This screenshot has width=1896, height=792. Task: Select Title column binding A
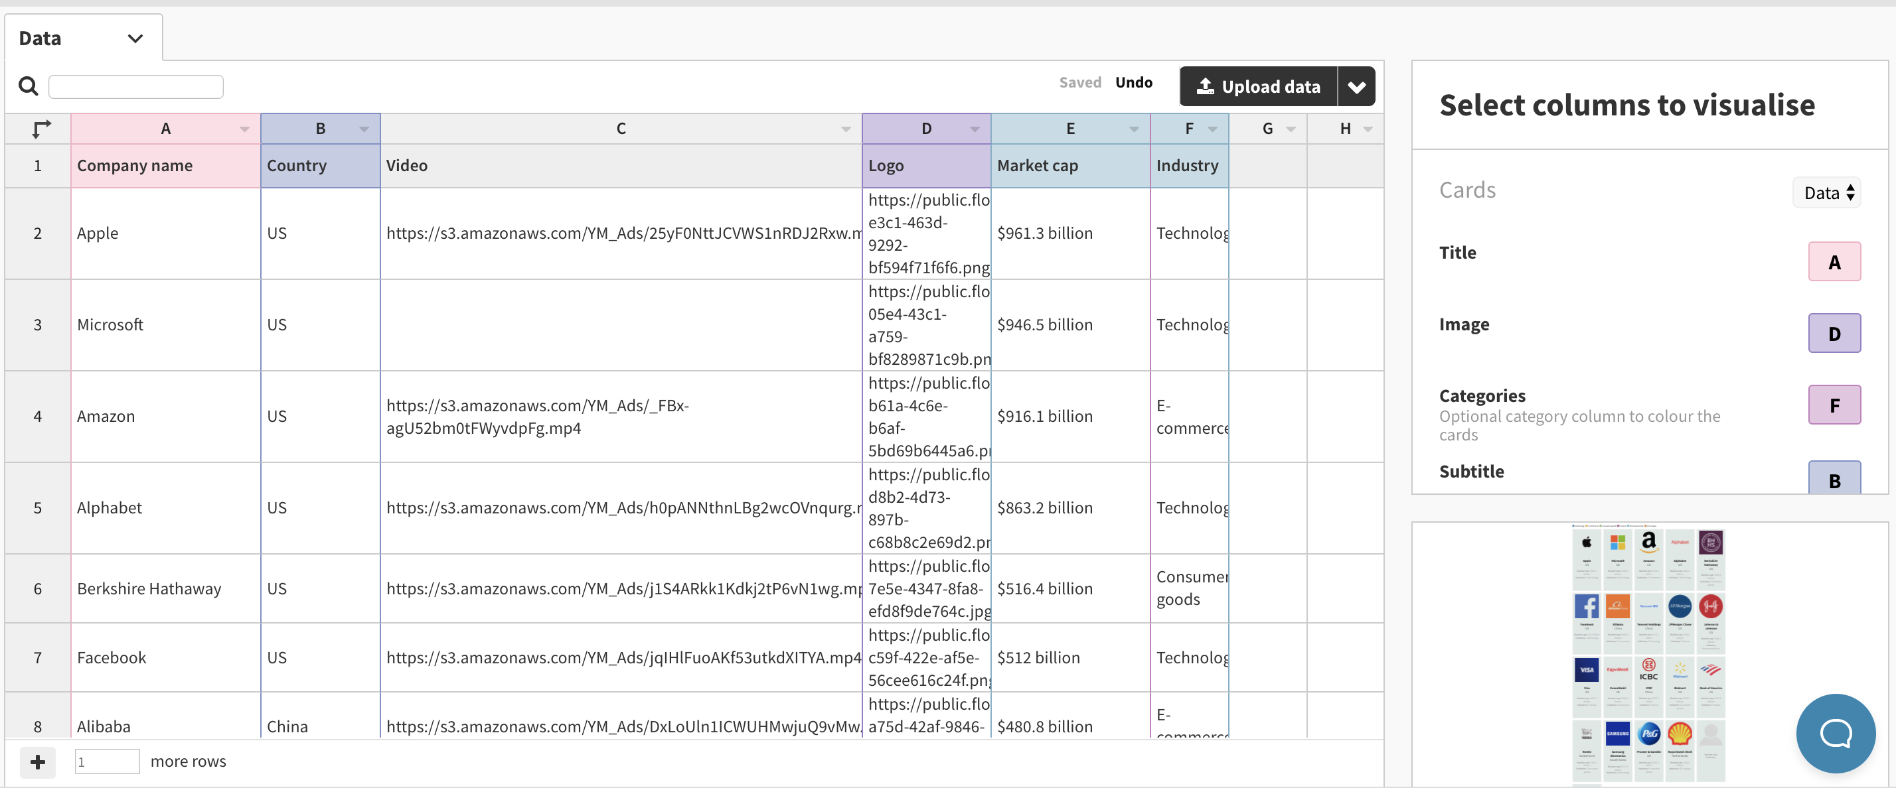1834,262
